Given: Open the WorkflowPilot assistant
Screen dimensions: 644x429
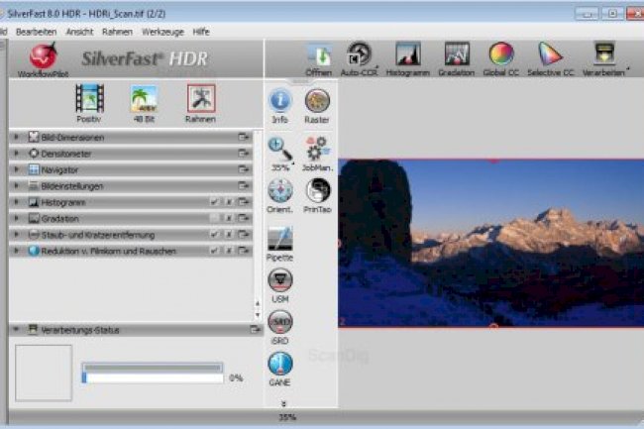Looking at the screenshot, I should point(43,57).
